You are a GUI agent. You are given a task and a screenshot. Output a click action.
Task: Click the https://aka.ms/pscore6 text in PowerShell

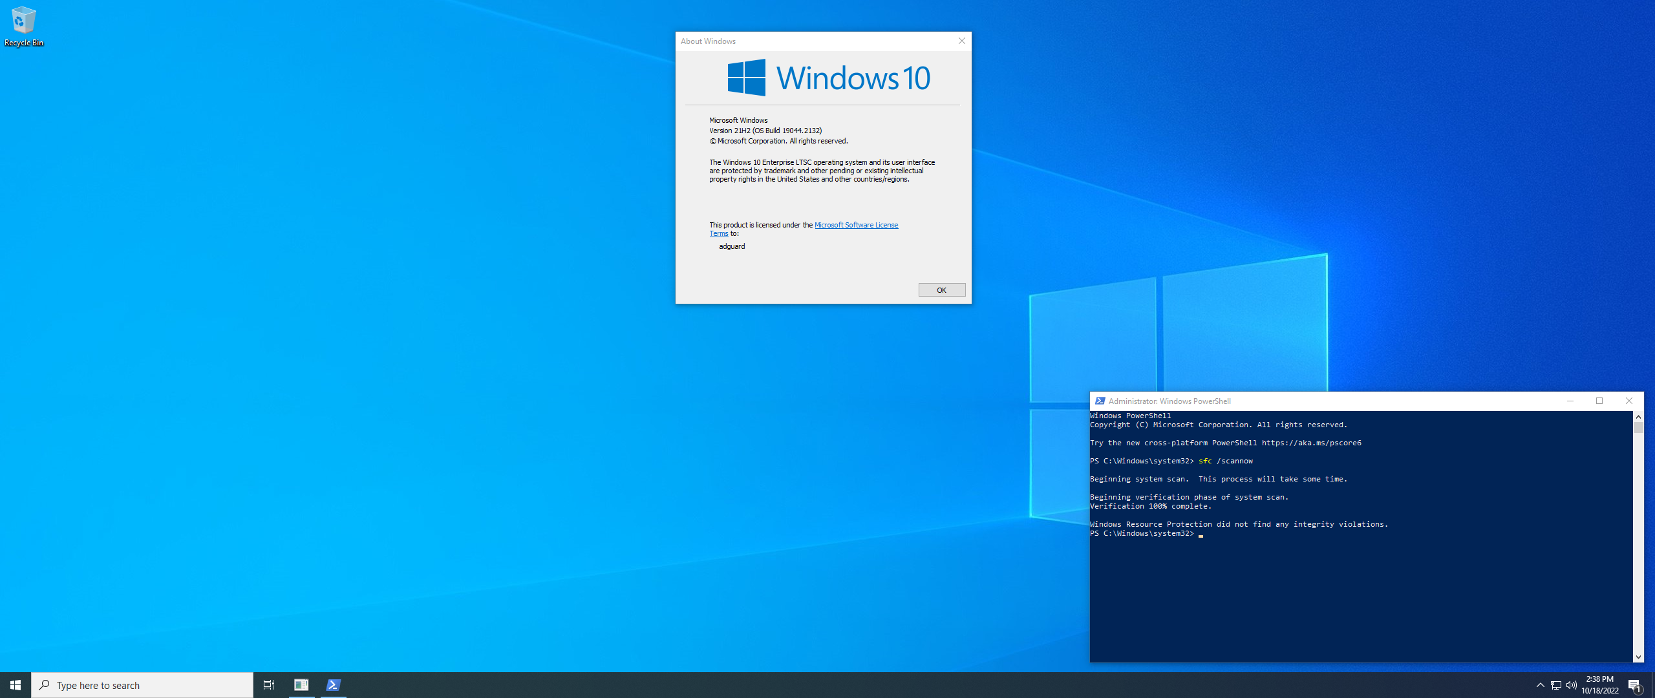click(x=1312, y=443)
